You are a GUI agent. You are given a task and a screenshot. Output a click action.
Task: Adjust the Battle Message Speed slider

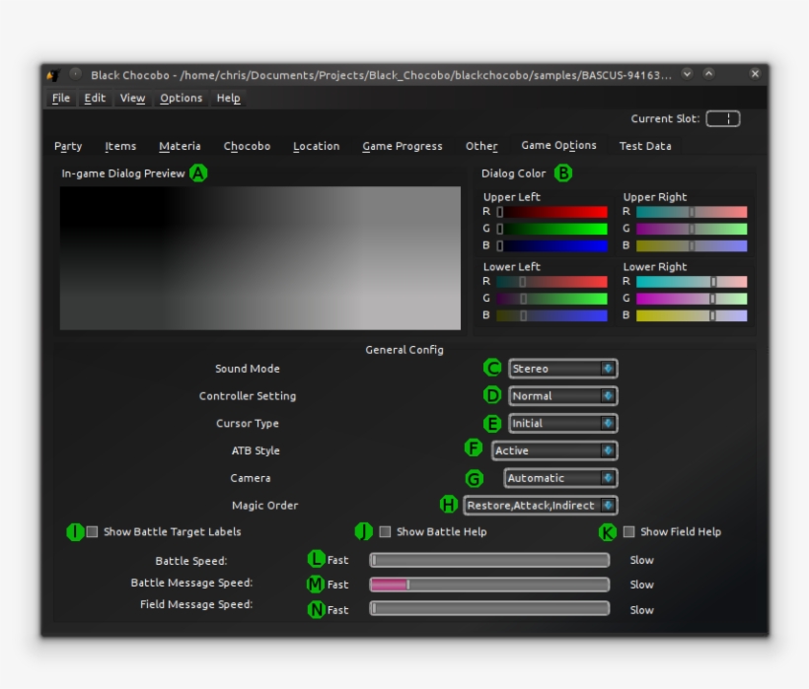tap(406, 585)
